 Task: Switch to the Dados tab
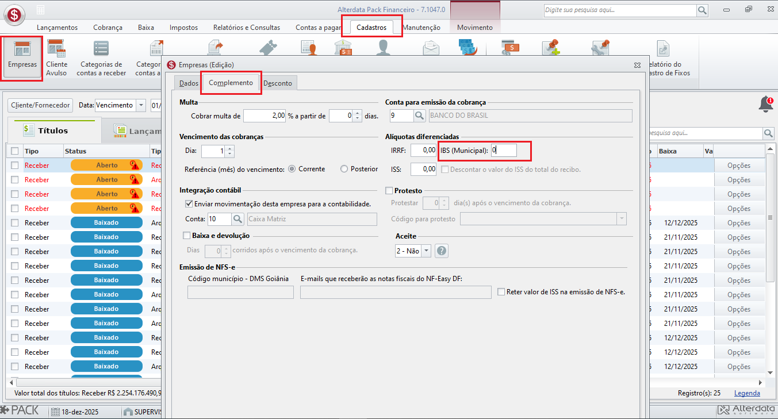[x=189, y=83]
